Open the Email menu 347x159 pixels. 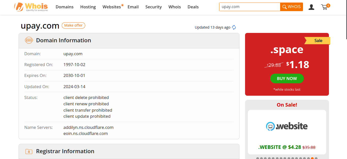[x=133, y=7]
